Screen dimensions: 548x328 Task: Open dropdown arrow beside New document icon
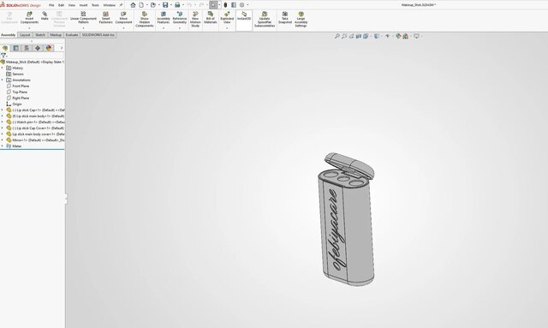pos(146,5)
